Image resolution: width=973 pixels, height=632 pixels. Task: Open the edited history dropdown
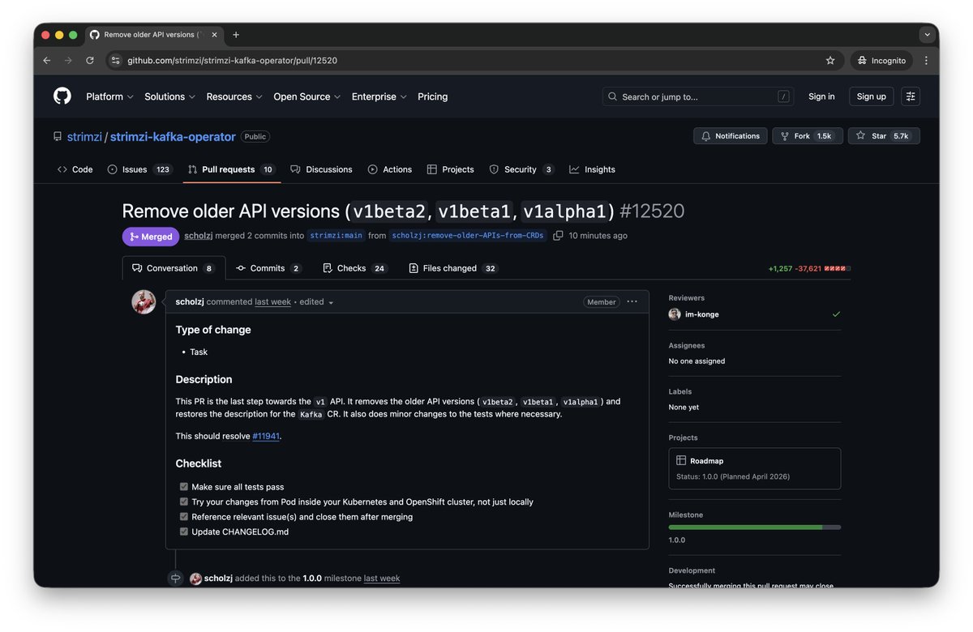click(x=317, y=302)
